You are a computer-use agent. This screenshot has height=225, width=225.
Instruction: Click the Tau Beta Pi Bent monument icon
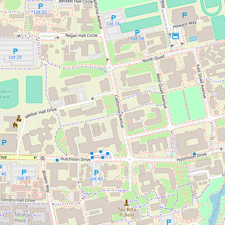(126, 202)
